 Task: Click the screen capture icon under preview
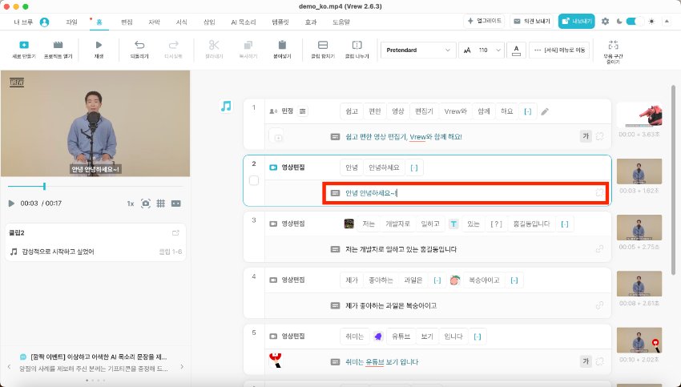pos(145,204)
